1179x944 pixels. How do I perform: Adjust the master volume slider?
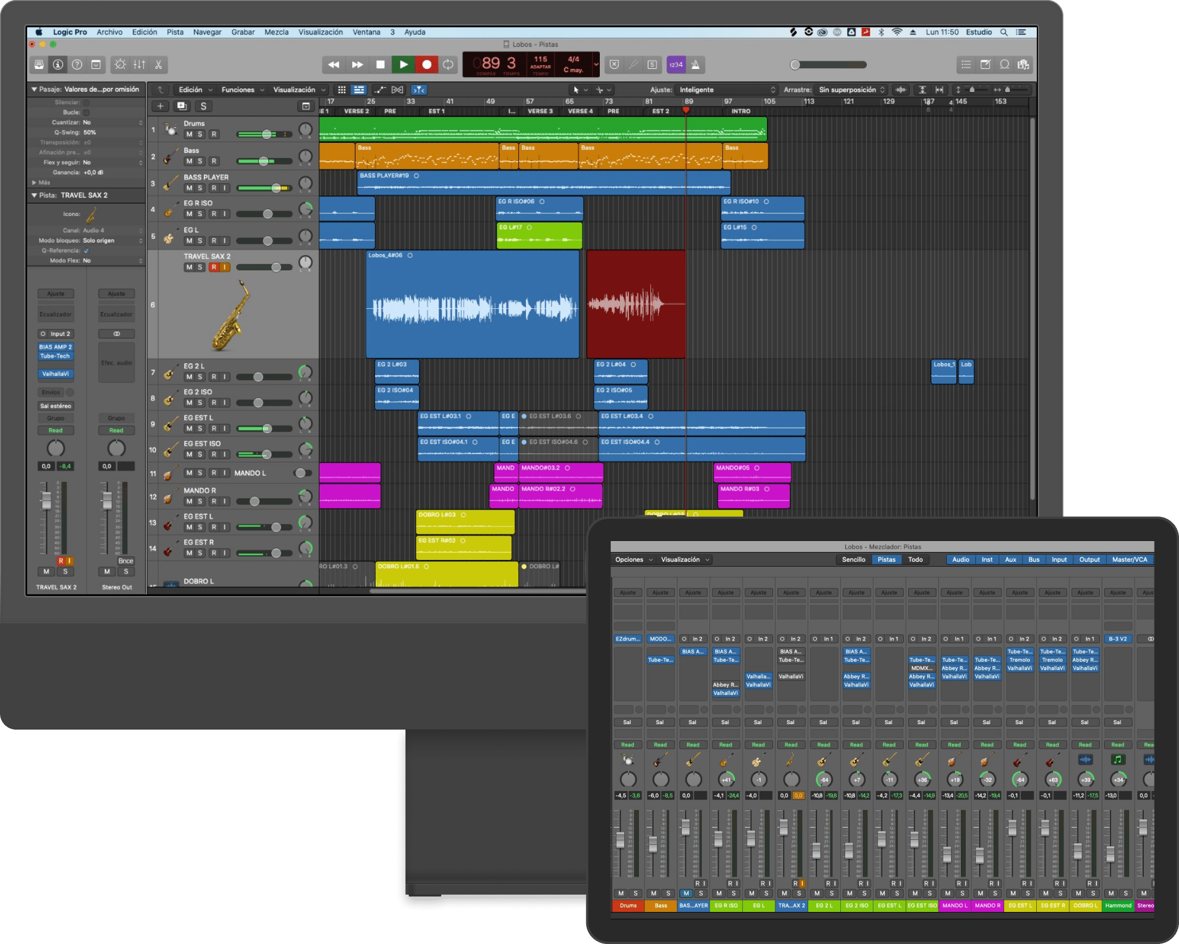point(829,65)
